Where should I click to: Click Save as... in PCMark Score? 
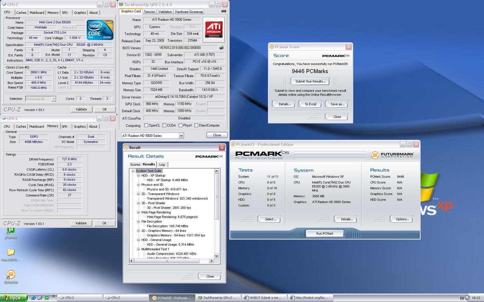pyautogui.click(x=337, y=104)
